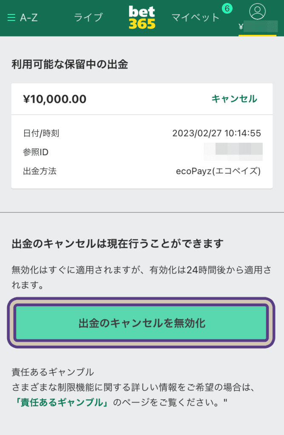Open the hamburger menu icon
Viewport: 284px width, 435px height.
pos(11,18)
